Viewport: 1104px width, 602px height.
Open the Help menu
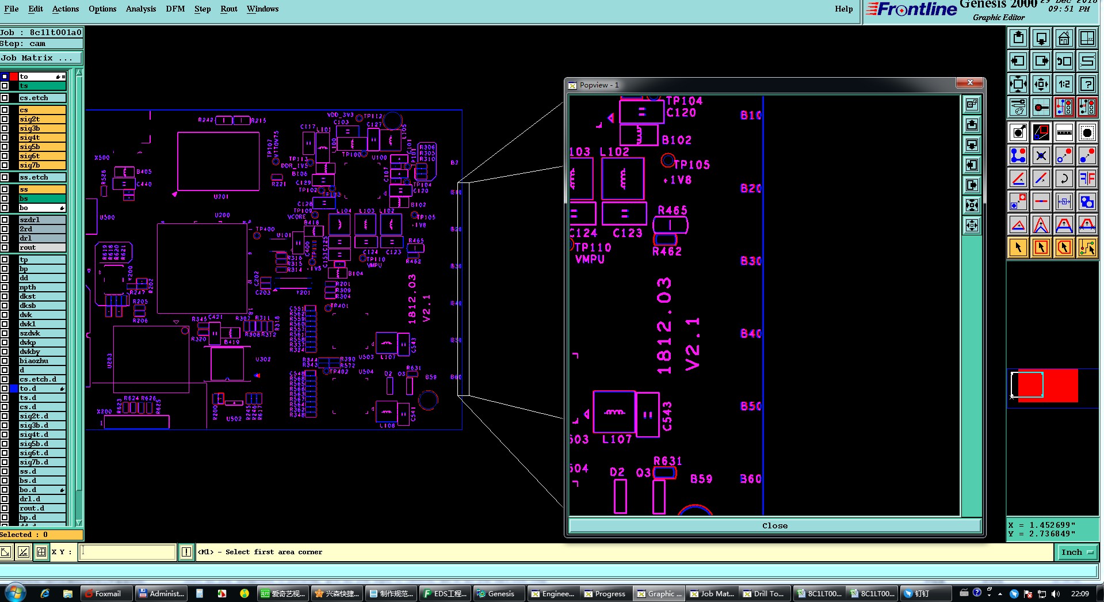tap(844, 9)
